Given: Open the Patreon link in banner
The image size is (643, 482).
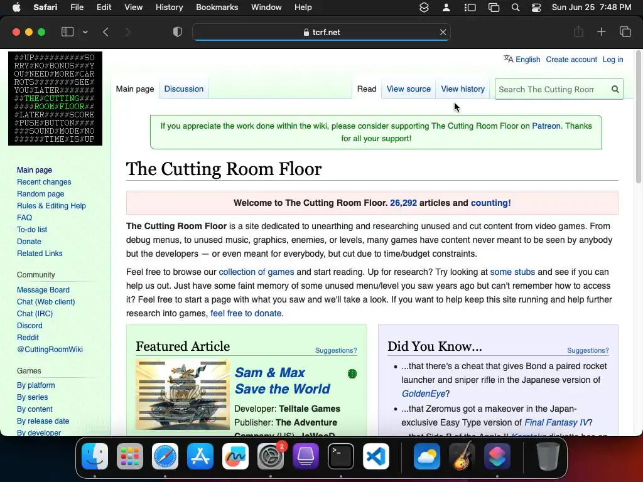Looking at the screenshot, I should tap(546, 126).
